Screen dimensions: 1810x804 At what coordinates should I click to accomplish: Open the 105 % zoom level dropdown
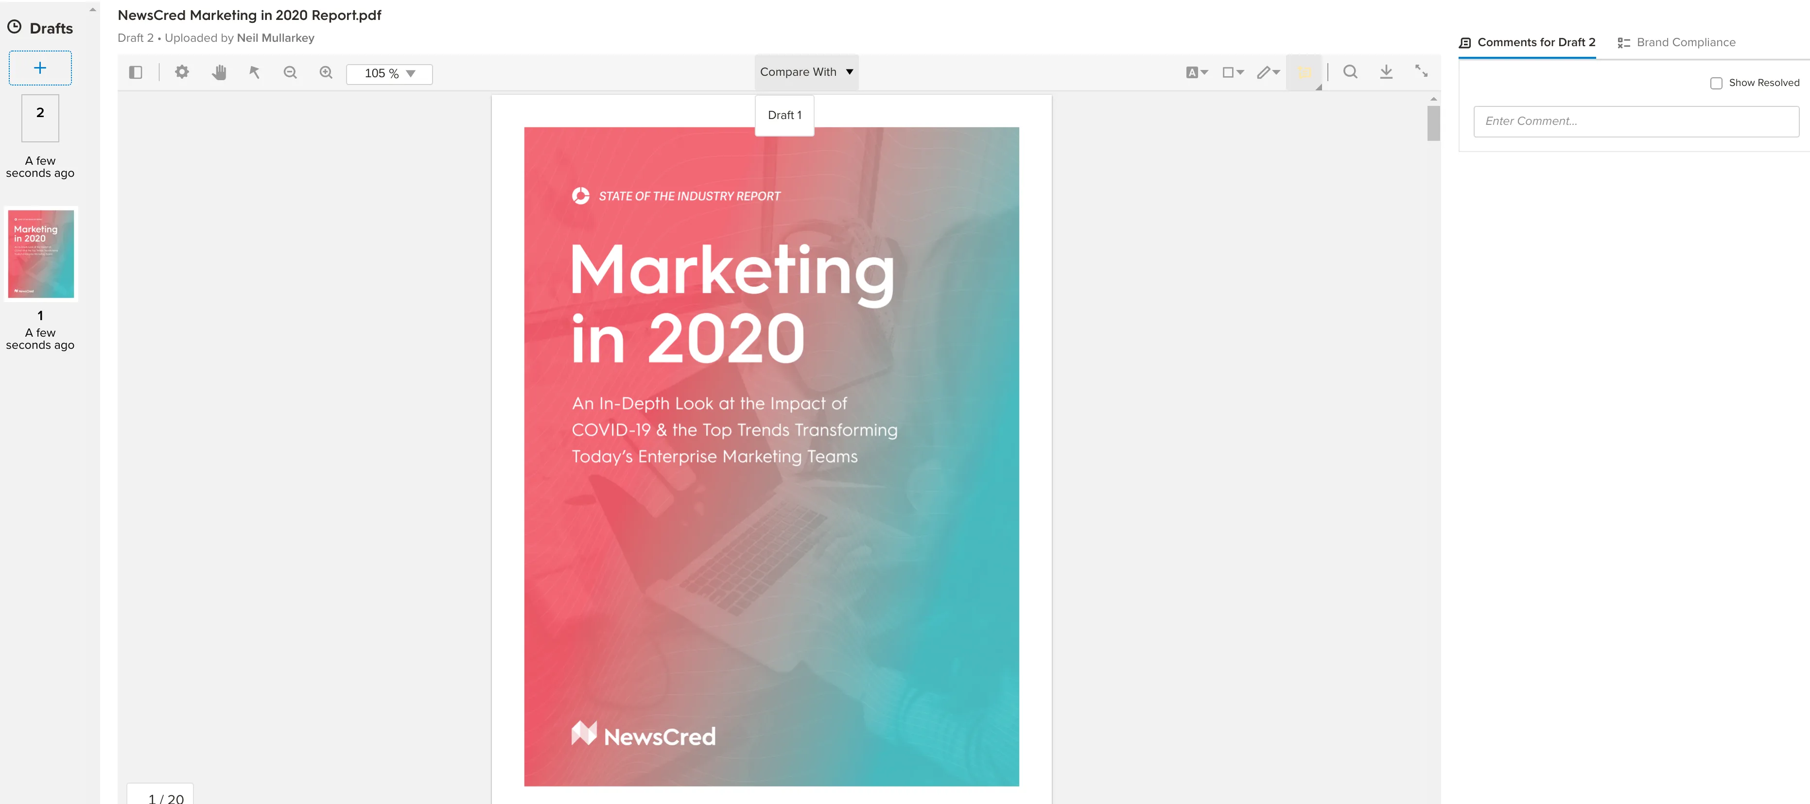pos(389,74)
